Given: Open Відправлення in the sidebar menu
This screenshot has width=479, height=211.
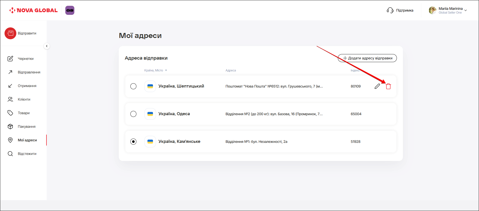Looking at the screenshot, I should click(29, 72).
